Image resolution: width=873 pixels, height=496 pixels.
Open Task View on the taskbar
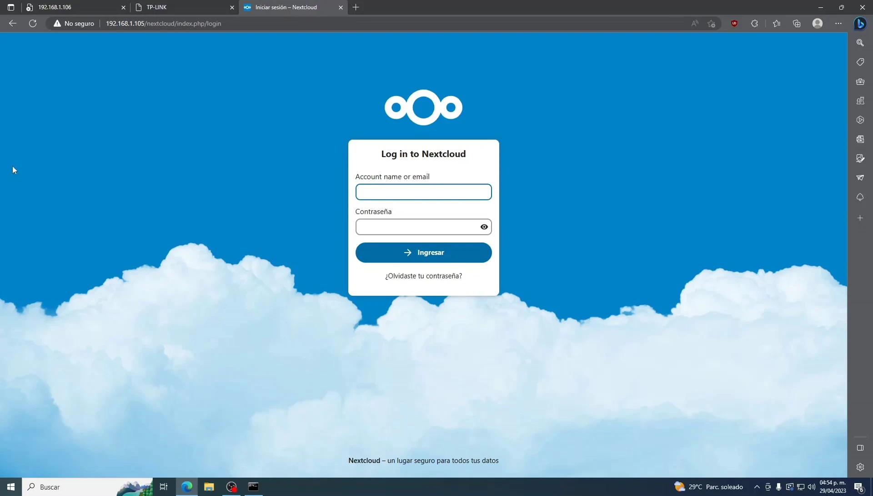[164, 487]
